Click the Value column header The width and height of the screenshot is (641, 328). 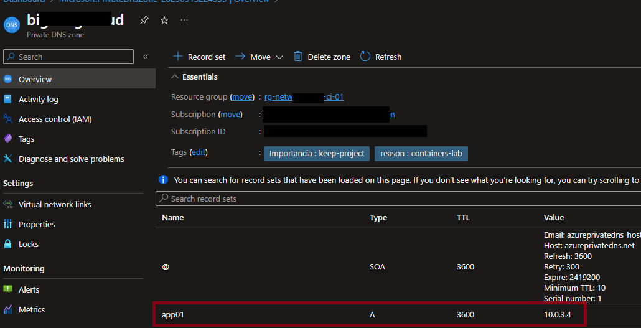[x=553, y=218]
